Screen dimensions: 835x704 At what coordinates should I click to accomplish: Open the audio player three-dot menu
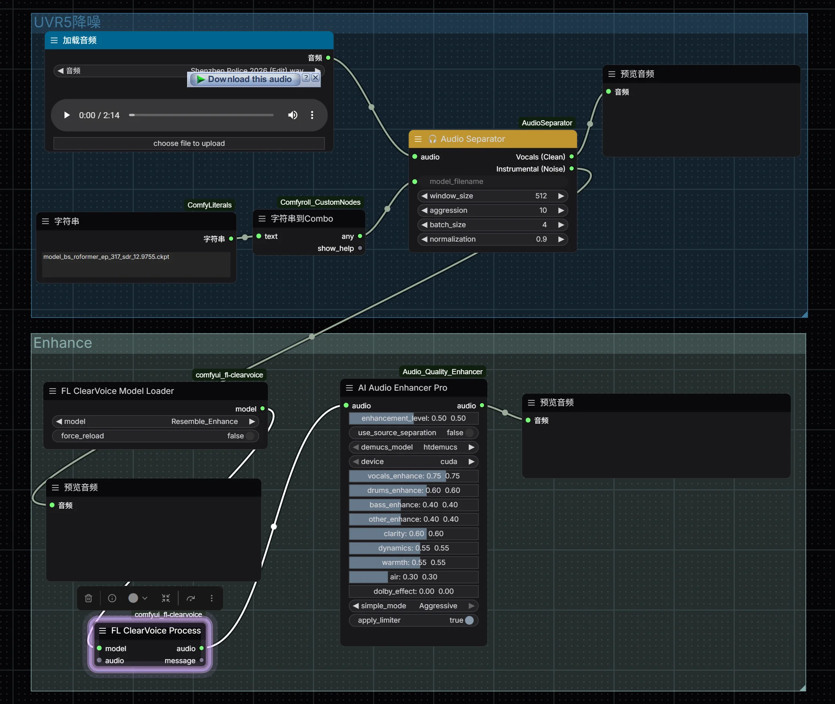pyautogui.click(x=312, y=115)
